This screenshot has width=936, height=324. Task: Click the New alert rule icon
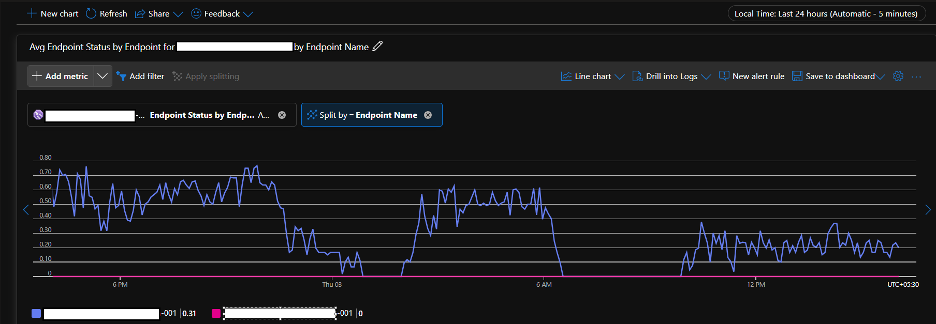(724, 76)
